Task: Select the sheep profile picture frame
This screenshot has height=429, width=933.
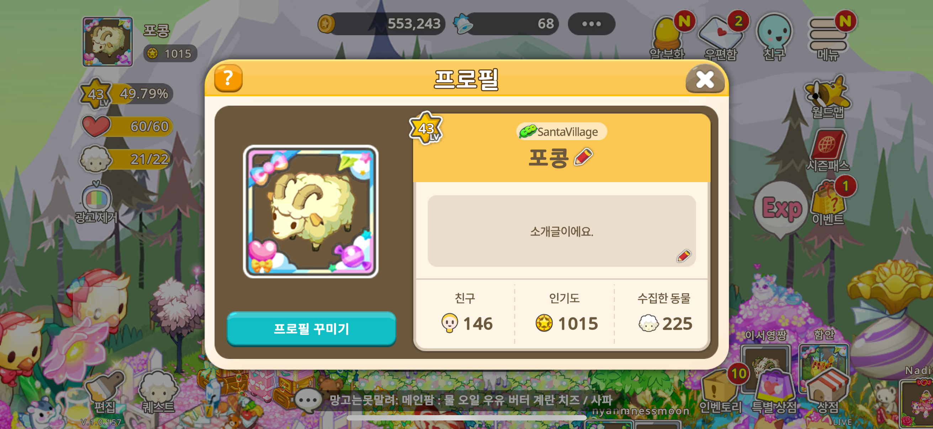Action: tap(310, 211)
